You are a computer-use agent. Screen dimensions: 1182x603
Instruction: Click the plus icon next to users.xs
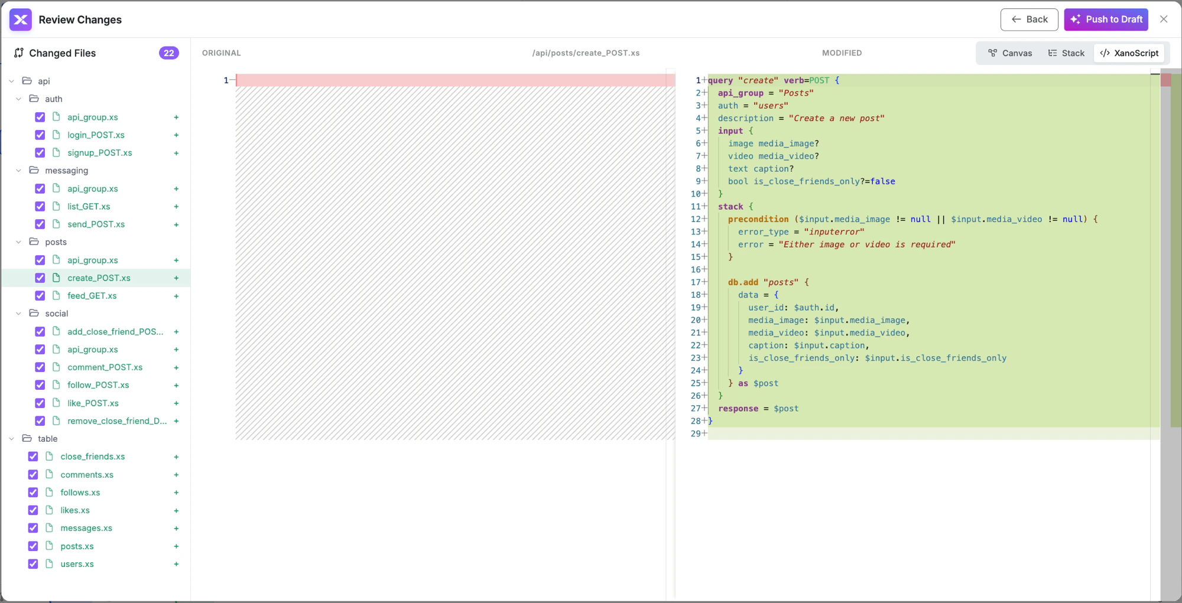point(176,564)
